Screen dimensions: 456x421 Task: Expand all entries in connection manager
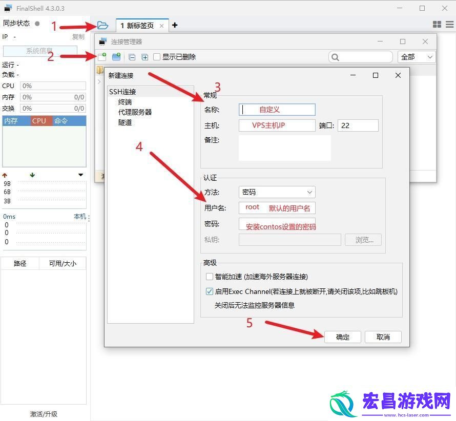pos(145,57)
